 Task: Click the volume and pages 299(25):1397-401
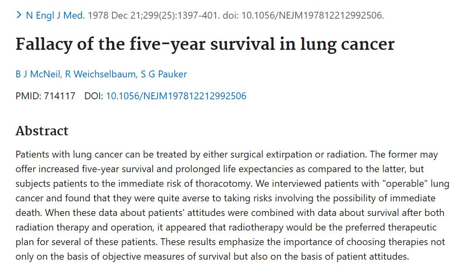(181, 15)
